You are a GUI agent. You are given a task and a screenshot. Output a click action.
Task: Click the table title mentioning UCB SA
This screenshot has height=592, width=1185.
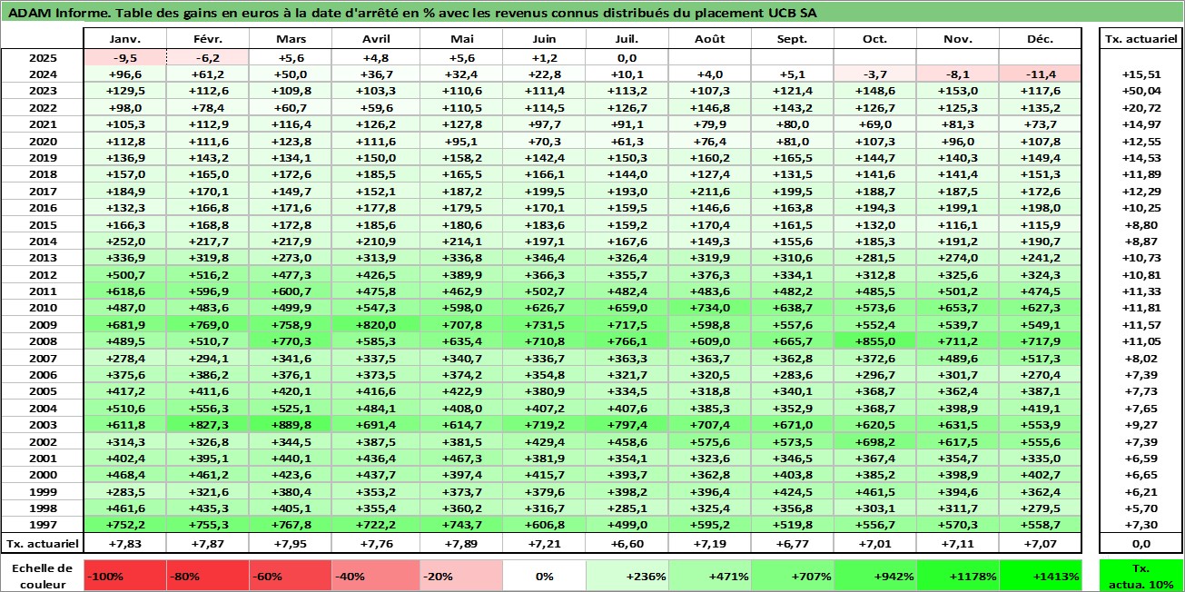point(410,12)
